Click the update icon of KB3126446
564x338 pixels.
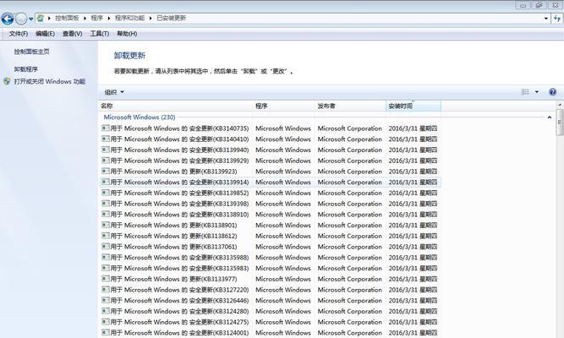(x=105, y=300)
